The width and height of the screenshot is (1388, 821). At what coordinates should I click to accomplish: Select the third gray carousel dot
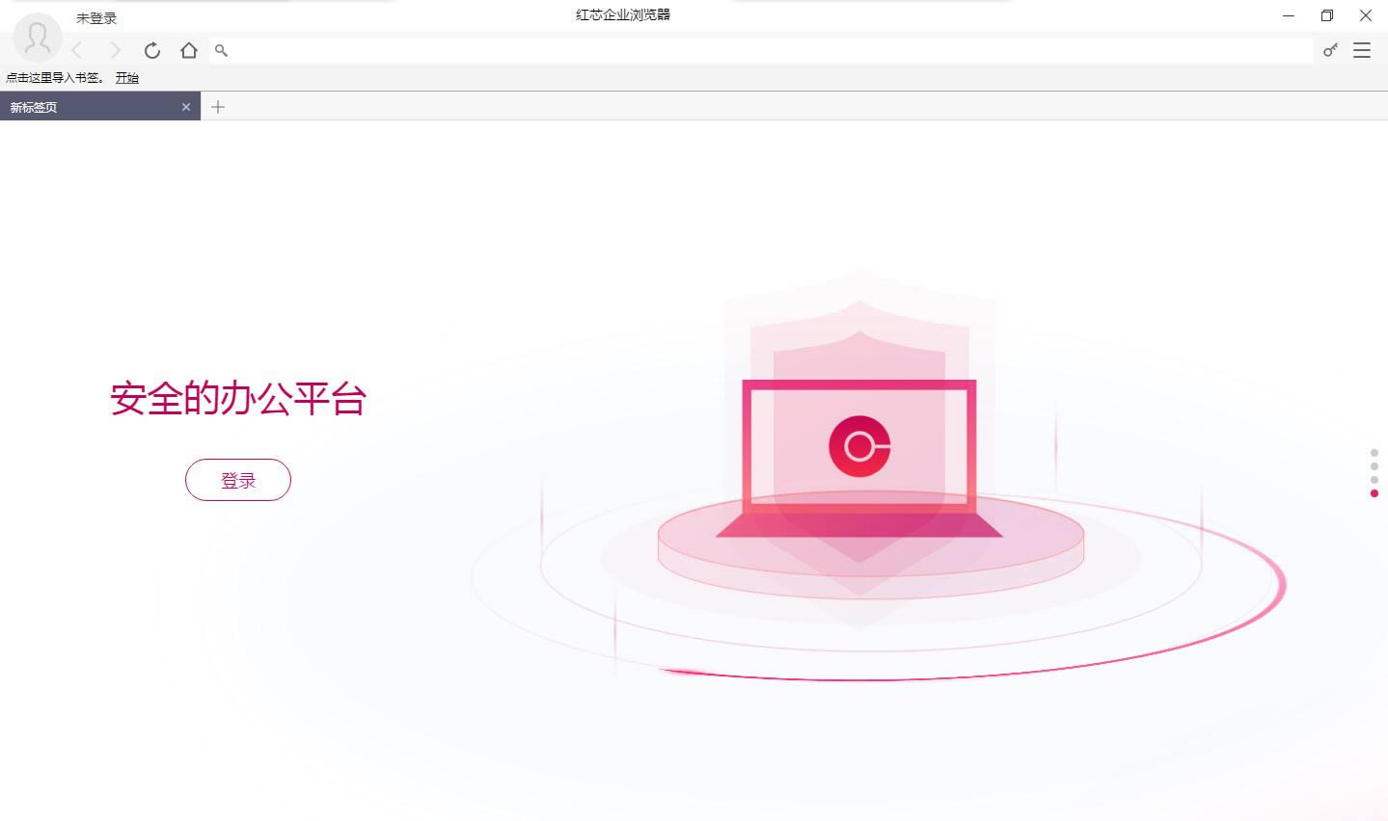1374,480
